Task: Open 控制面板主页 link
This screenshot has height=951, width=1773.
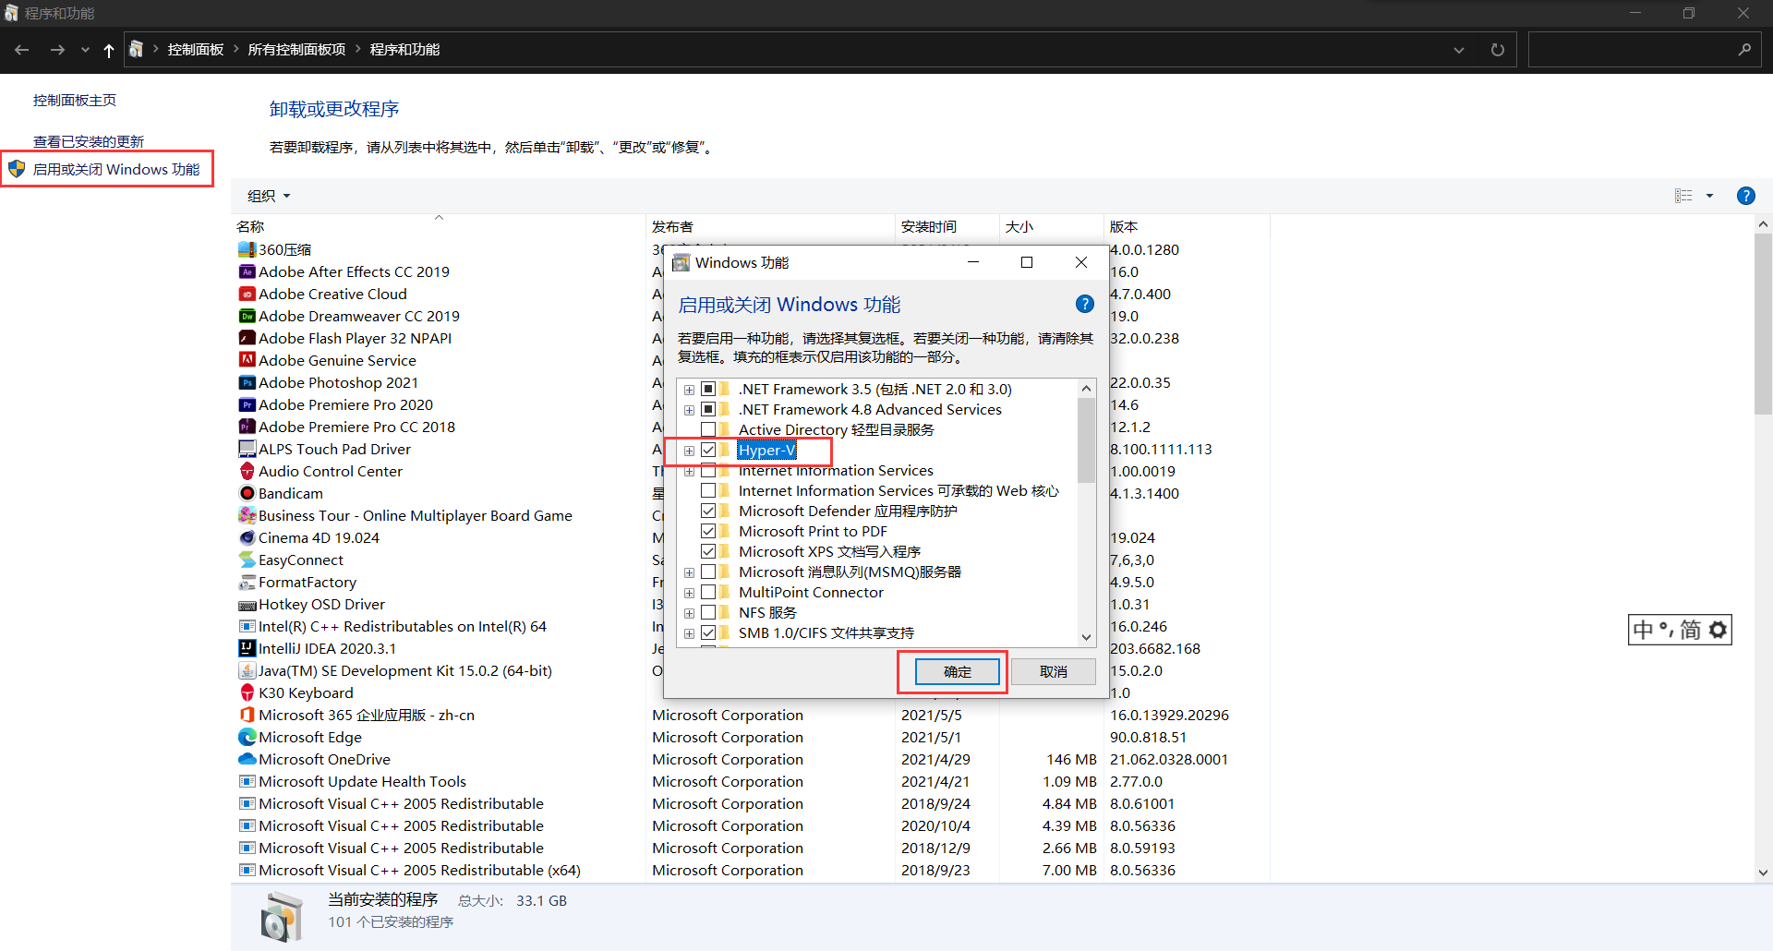Action: [75, 100]
